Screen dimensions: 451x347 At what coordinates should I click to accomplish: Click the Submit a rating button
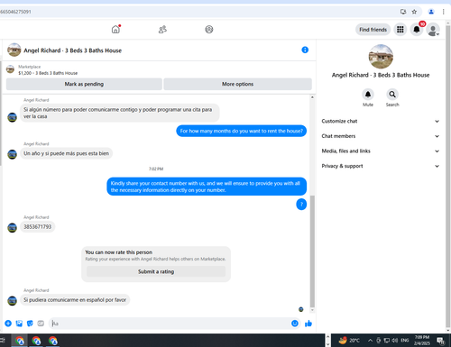point(156,271)
